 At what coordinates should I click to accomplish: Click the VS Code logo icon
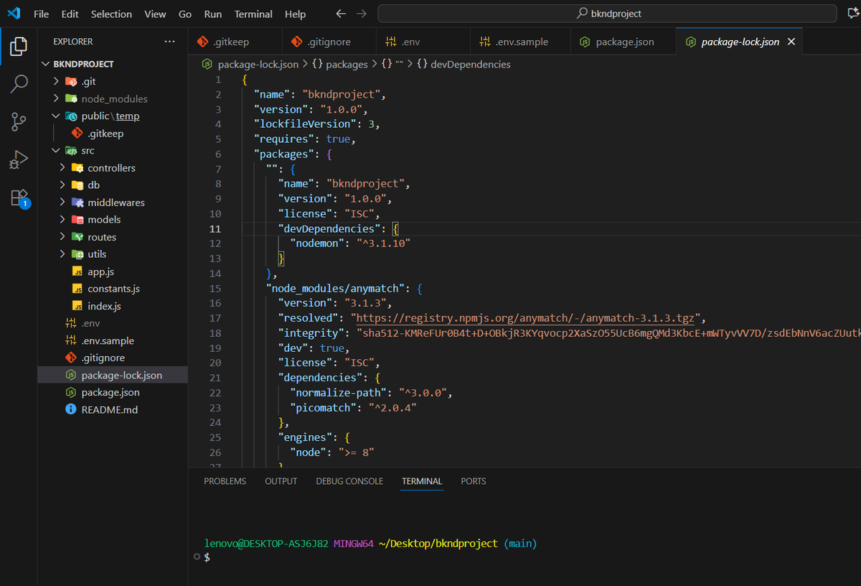[14, 14]
